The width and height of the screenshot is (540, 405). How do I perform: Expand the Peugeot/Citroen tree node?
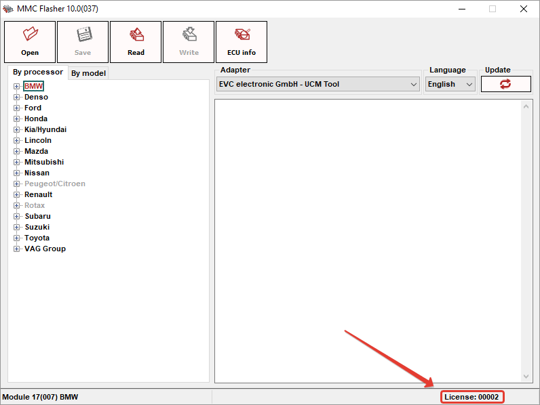click(16, 184)
